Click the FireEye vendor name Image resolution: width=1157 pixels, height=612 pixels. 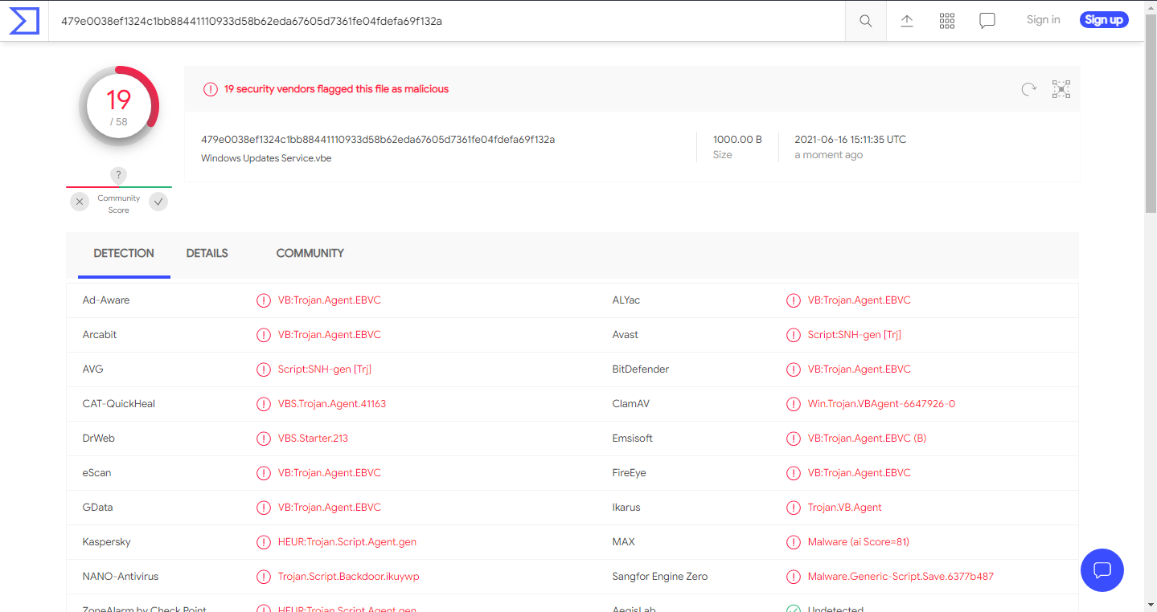(629, 473)
